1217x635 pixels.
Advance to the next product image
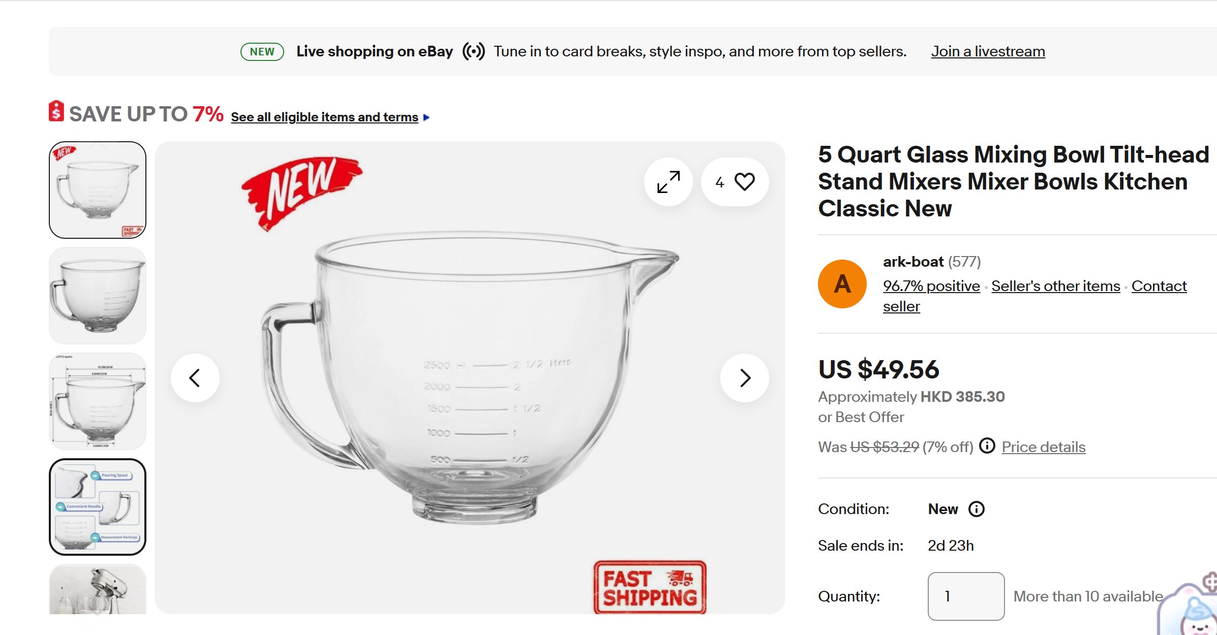point(745,378)
